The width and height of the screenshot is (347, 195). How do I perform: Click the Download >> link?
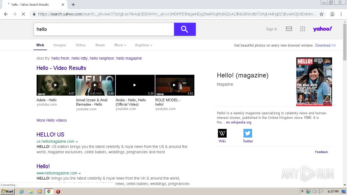click(x=325, y=45)
